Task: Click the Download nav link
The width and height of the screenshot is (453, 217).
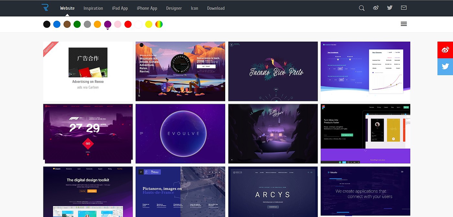Action: click(216, 8)
